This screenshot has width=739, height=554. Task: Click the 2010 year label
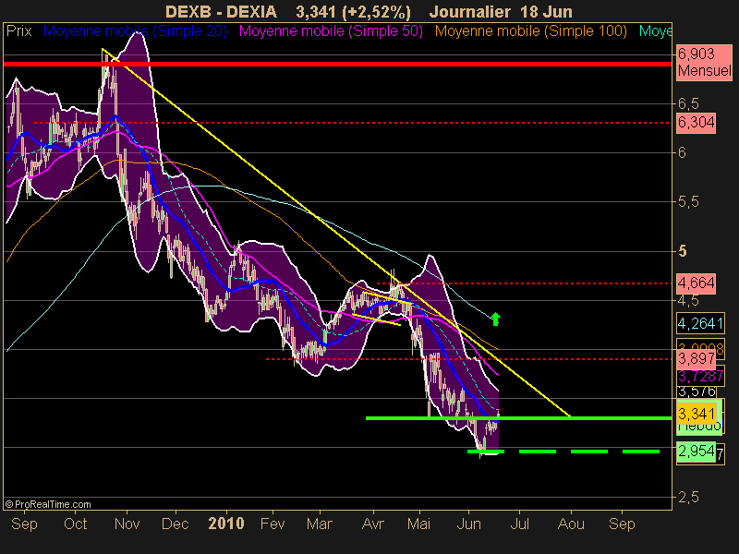coord(226,524)
